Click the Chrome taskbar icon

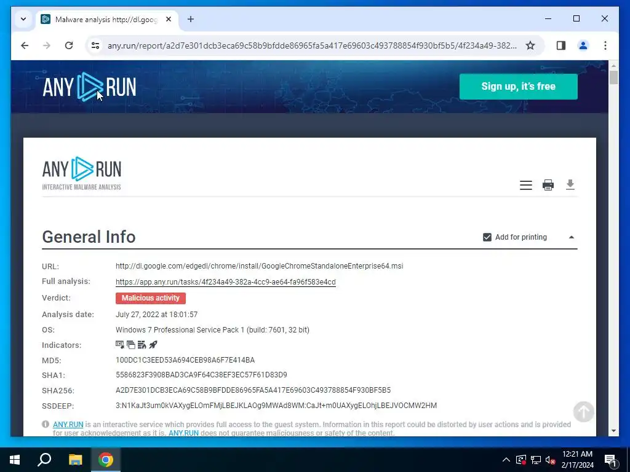pos(106,460)
